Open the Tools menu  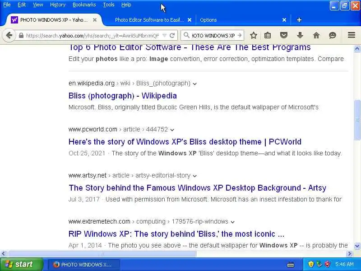coord(109,5)
